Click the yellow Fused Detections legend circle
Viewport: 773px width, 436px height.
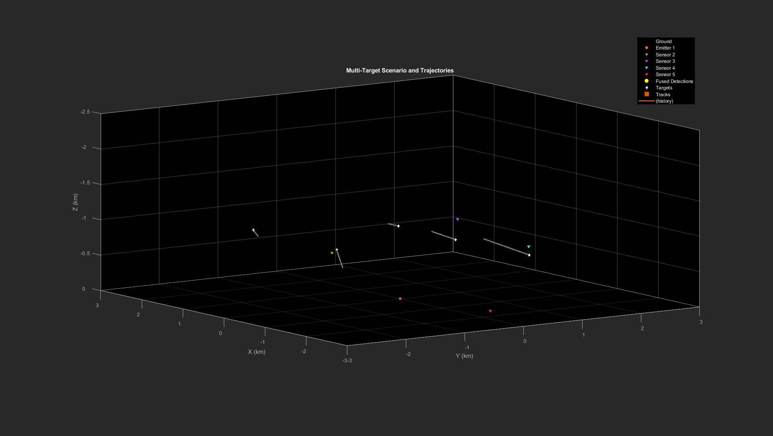tap(647, 81)
